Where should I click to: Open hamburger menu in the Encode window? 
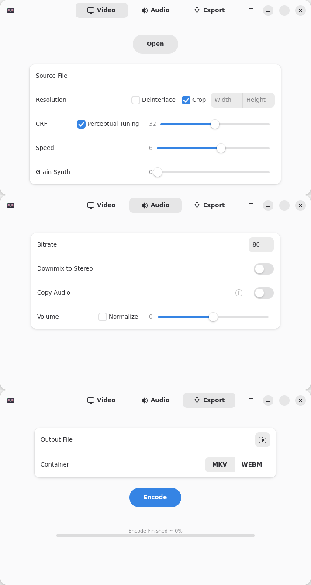(x=251, y=400)
